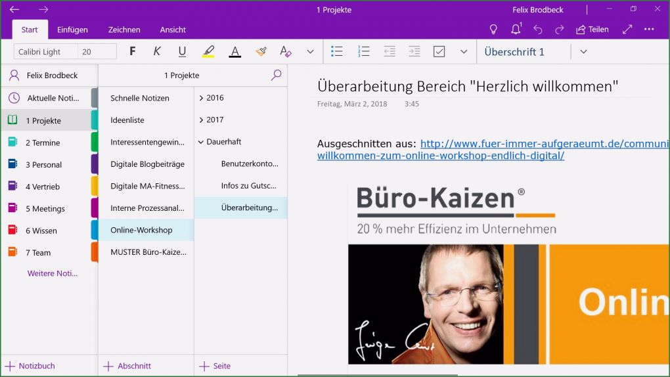Enter full screen mode with arrows icon

coord(627,30)
